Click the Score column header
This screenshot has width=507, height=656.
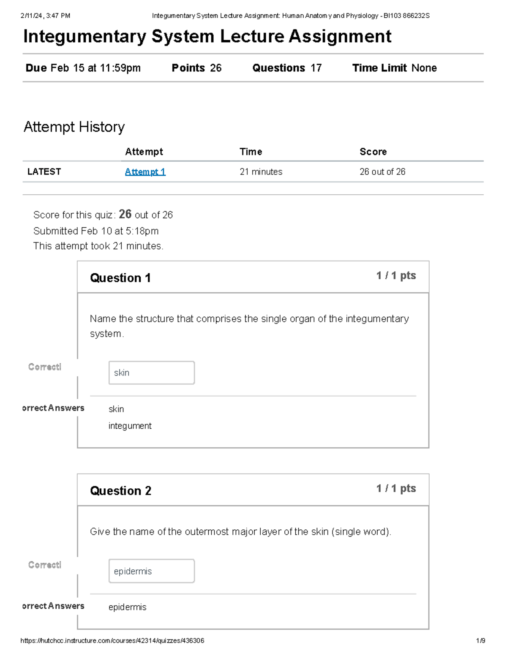tap(373, 152)
